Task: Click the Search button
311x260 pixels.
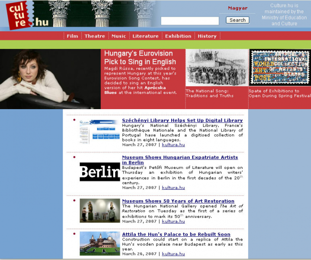Action: (x=238, y=20)
